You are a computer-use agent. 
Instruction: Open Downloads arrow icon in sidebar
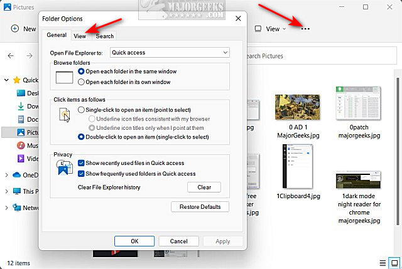[x=21, y=106]
